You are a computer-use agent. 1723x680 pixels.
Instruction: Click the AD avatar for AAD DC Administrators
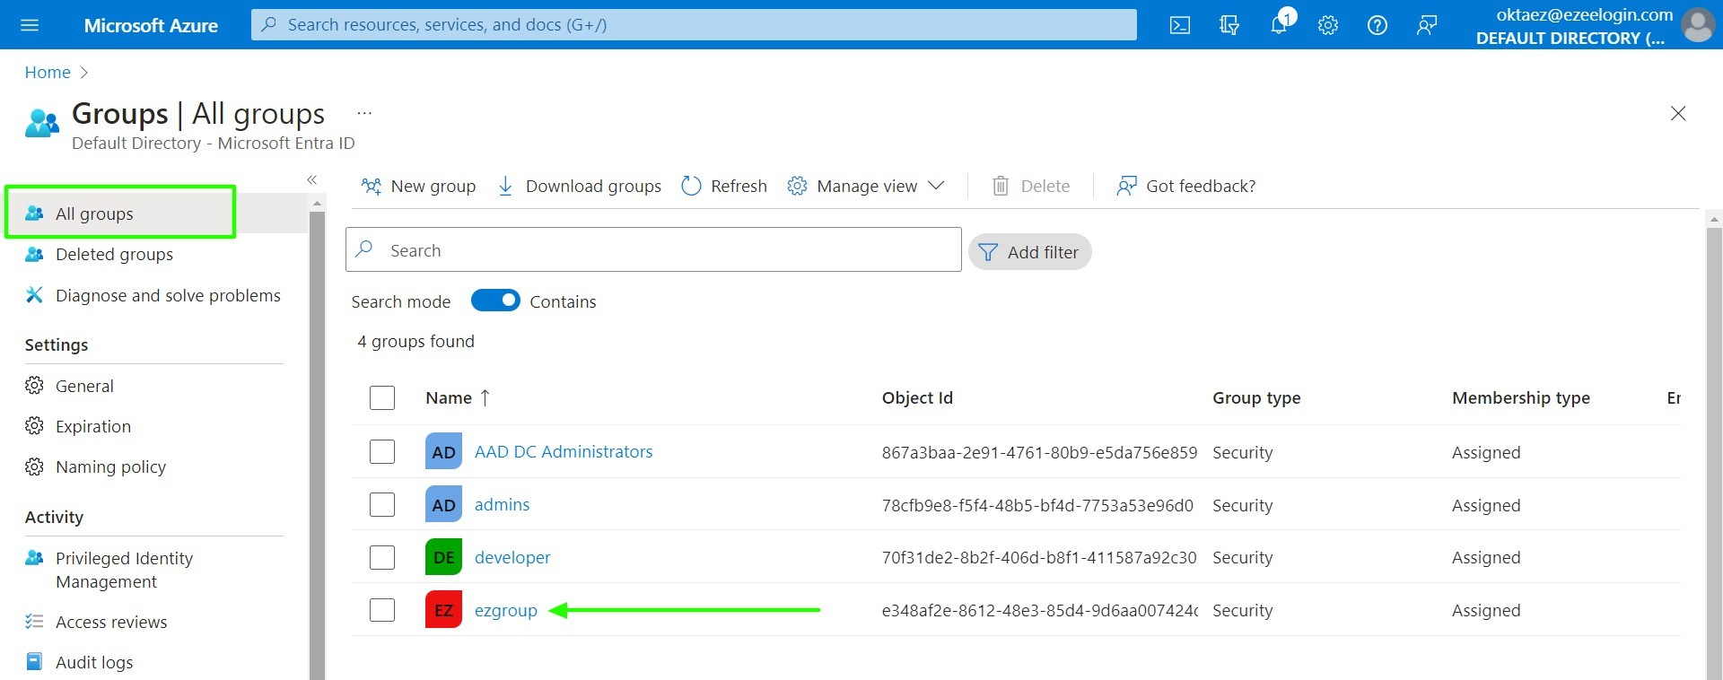[443, 452]
